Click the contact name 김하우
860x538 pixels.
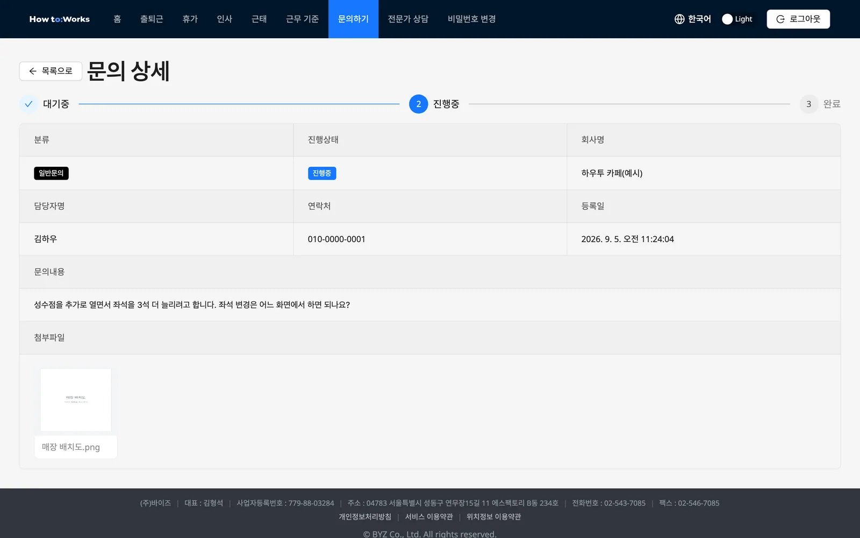[x=45, y=239]
